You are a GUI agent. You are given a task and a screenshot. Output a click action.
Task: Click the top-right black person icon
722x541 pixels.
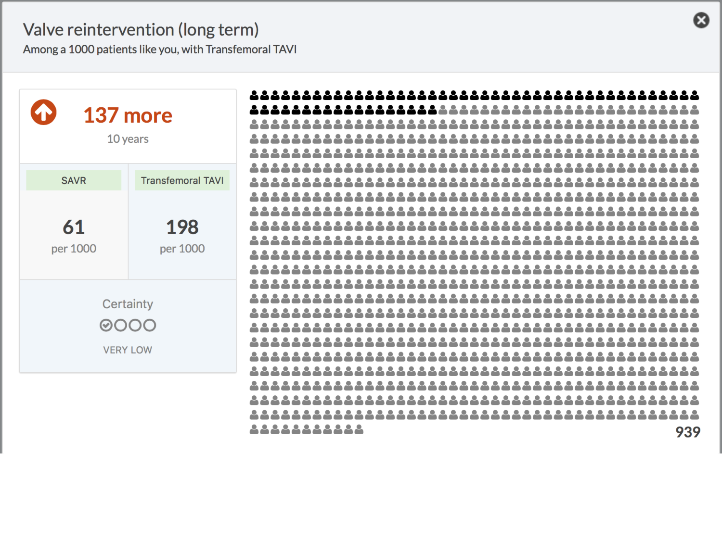tap(694, 95)
